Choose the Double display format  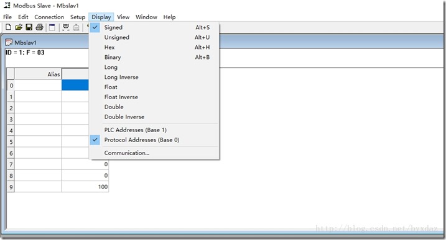pos(154,107)
